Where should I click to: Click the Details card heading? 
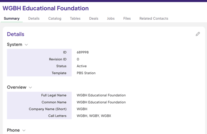pyautogui.click(x=16, y=34)
